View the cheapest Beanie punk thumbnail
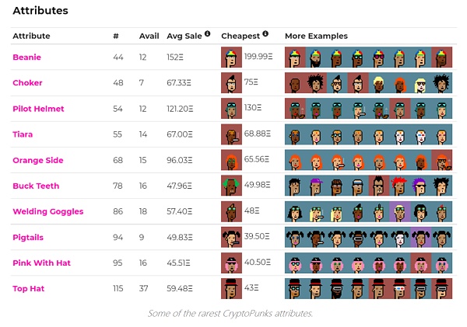The width and height of the screenshot is (467, 327). point(231,57)
